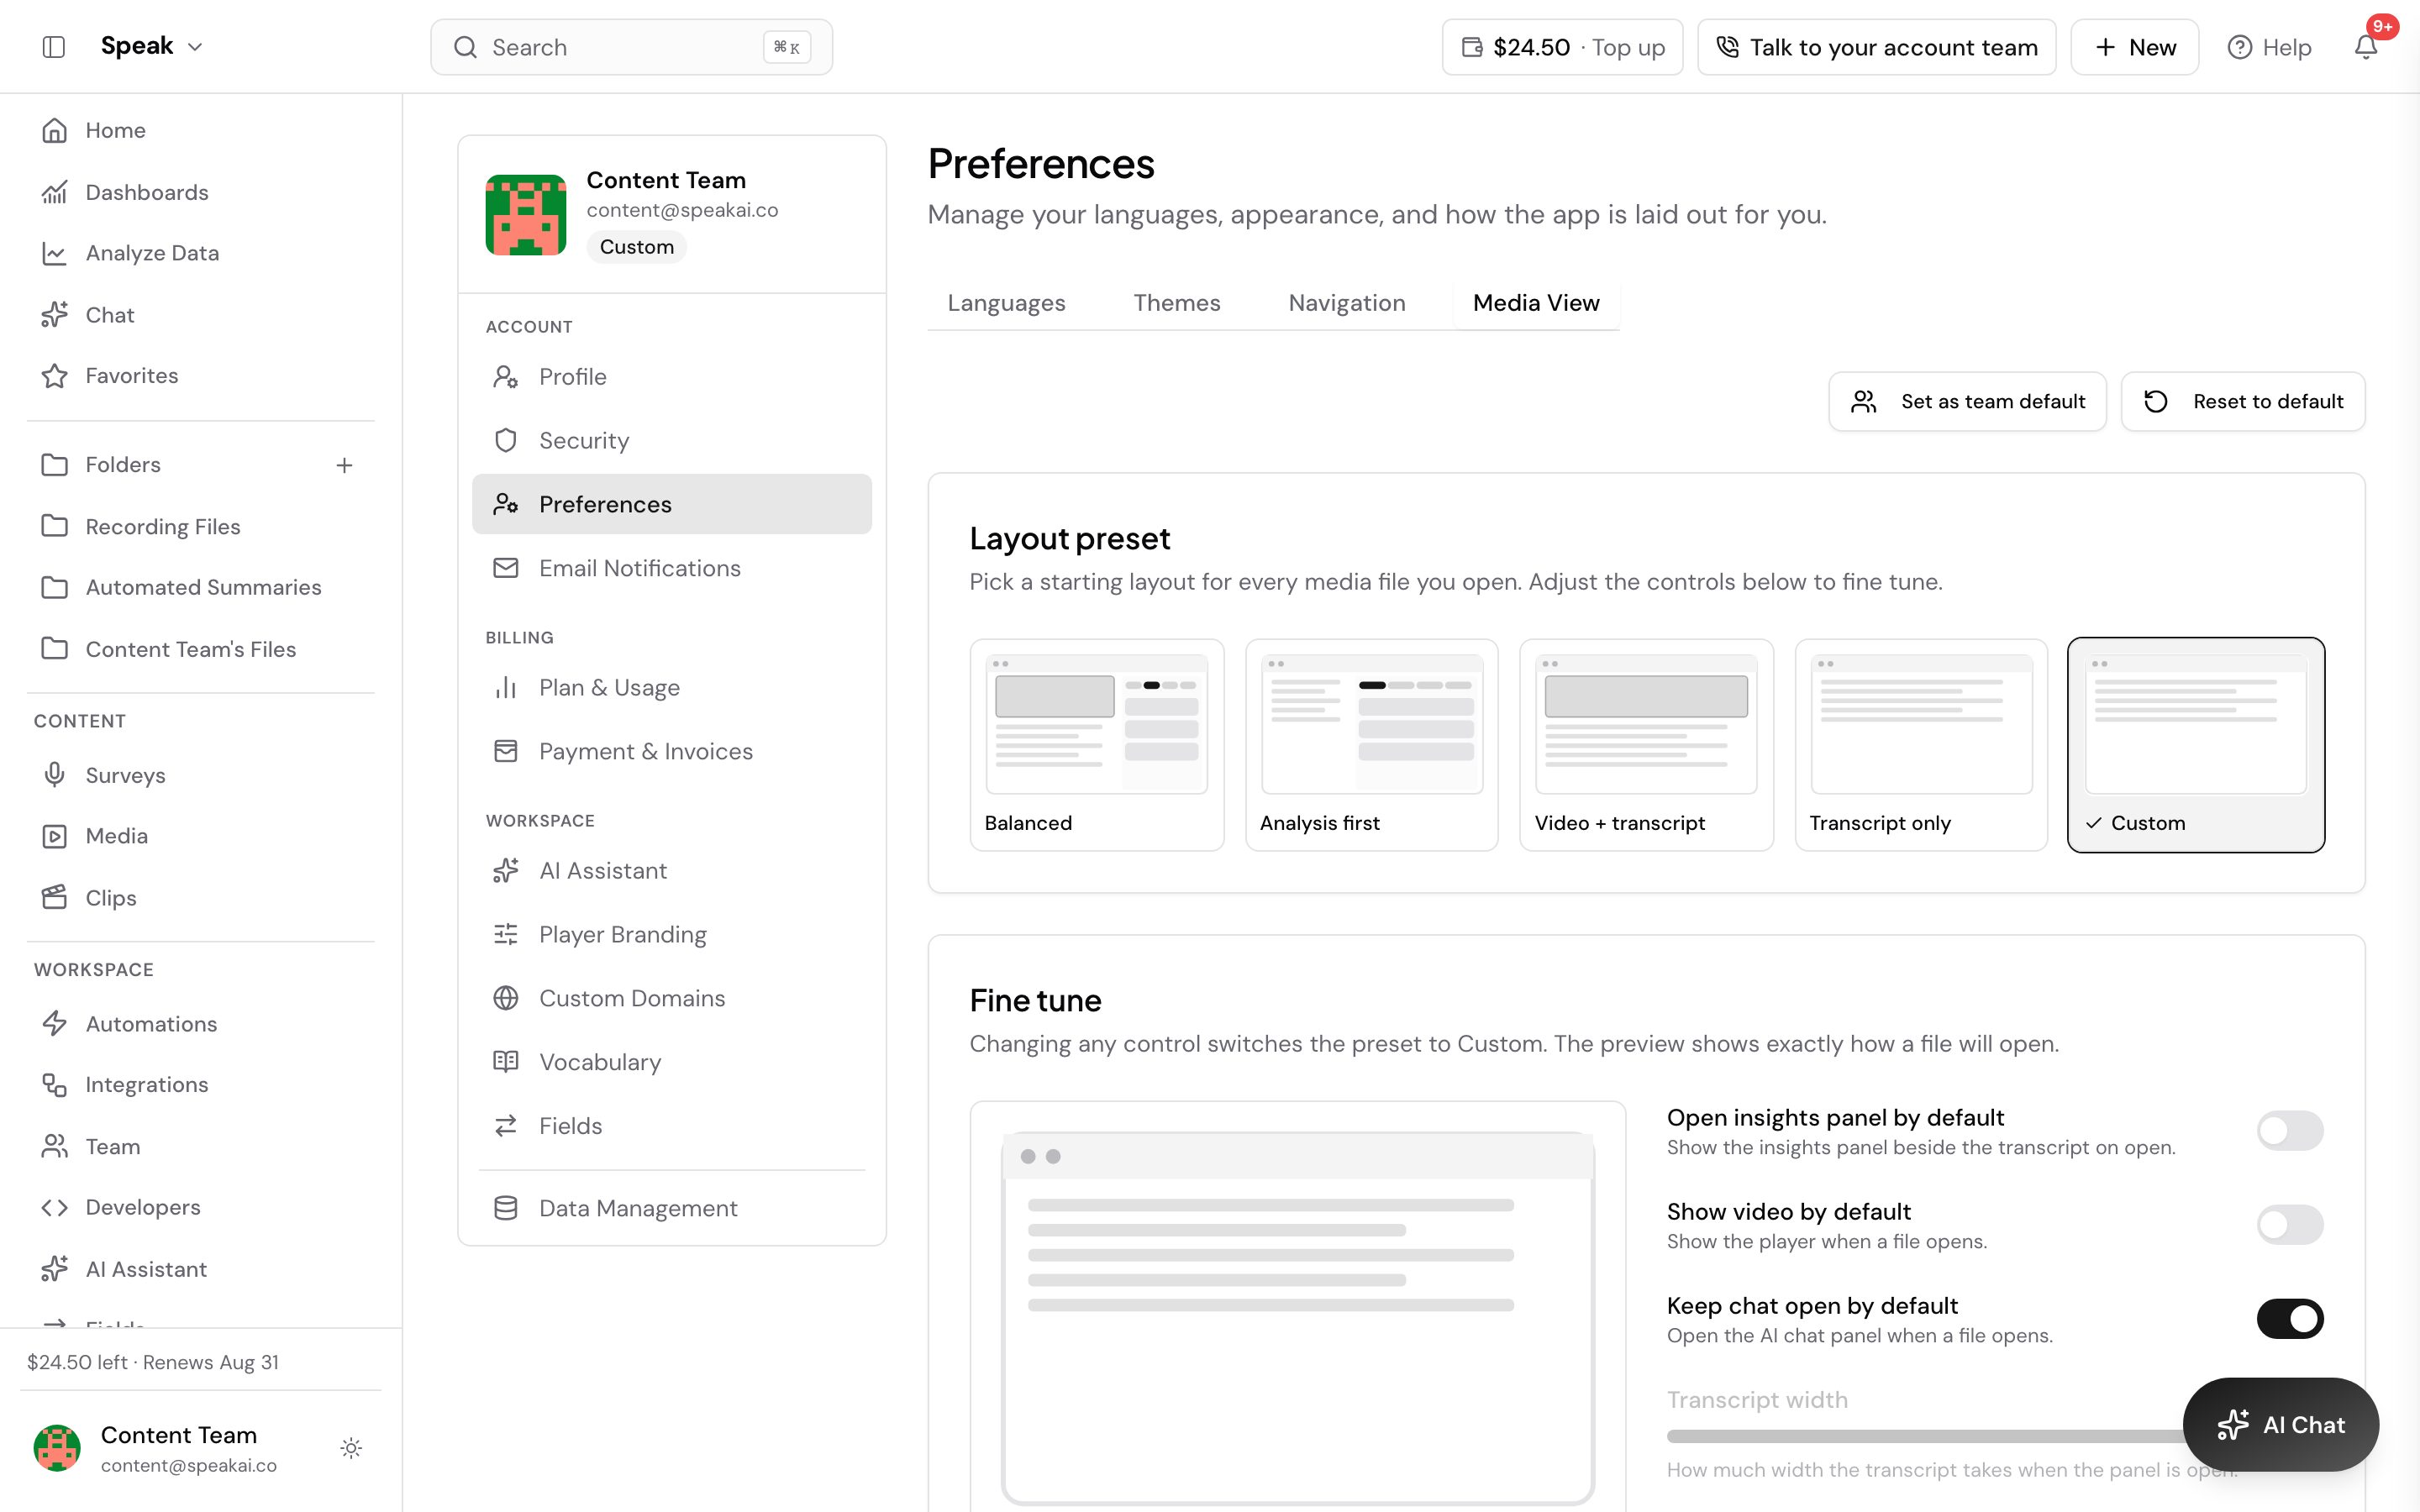Click Reset to default button
Screen dimensions: 2420x1512
point(2243,401)
